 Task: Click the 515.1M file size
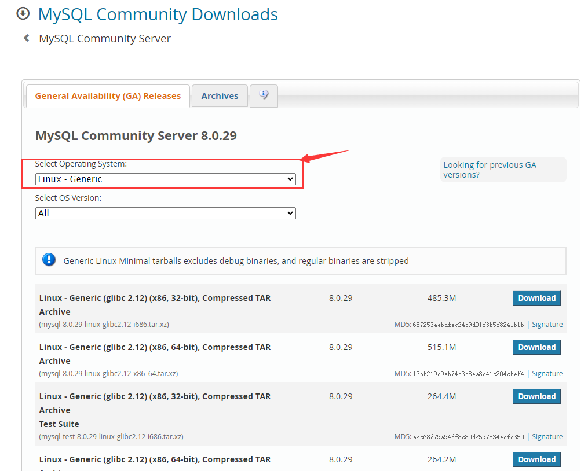(x=442, y=347)
